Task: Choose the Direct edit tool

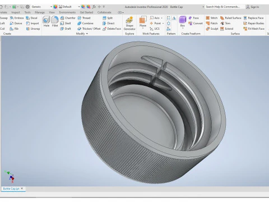Action: 109,24
